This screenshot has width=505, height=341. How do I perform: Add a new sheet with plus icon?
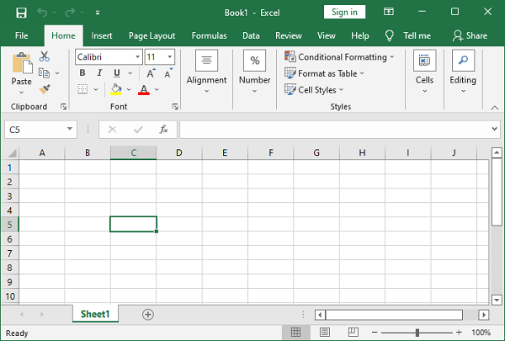148,314
